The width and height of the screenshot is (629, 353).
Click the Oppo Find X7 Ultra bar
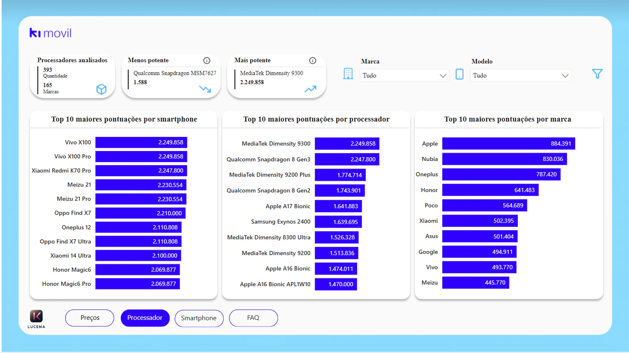(139, 241)
